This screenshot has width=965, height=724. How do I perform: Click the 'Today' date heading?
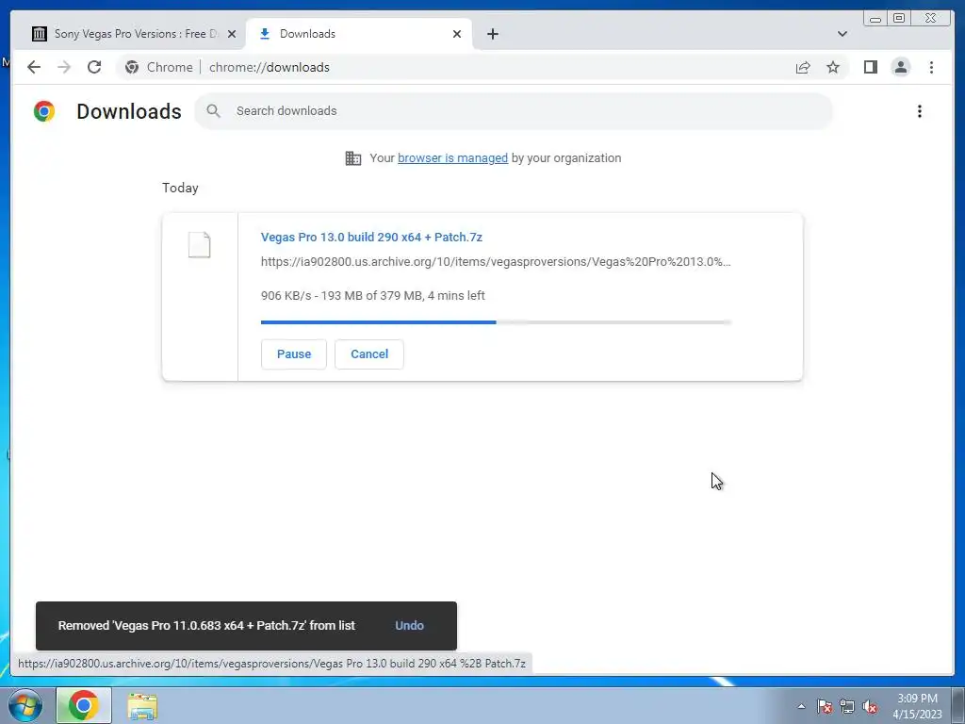(x=180, y=188)
